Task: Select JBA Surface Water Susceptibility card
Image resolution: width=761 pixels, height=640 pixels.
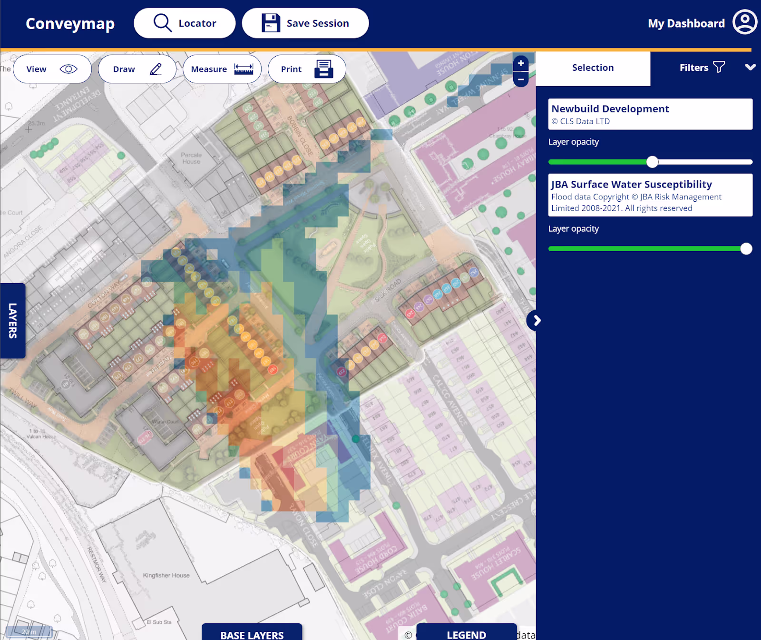Action: pos(650,195)
